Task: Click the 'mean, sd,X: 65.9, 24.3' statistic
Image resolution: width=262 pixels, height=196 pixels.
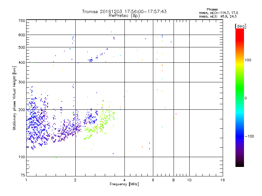Action: (x=218, y=16)
